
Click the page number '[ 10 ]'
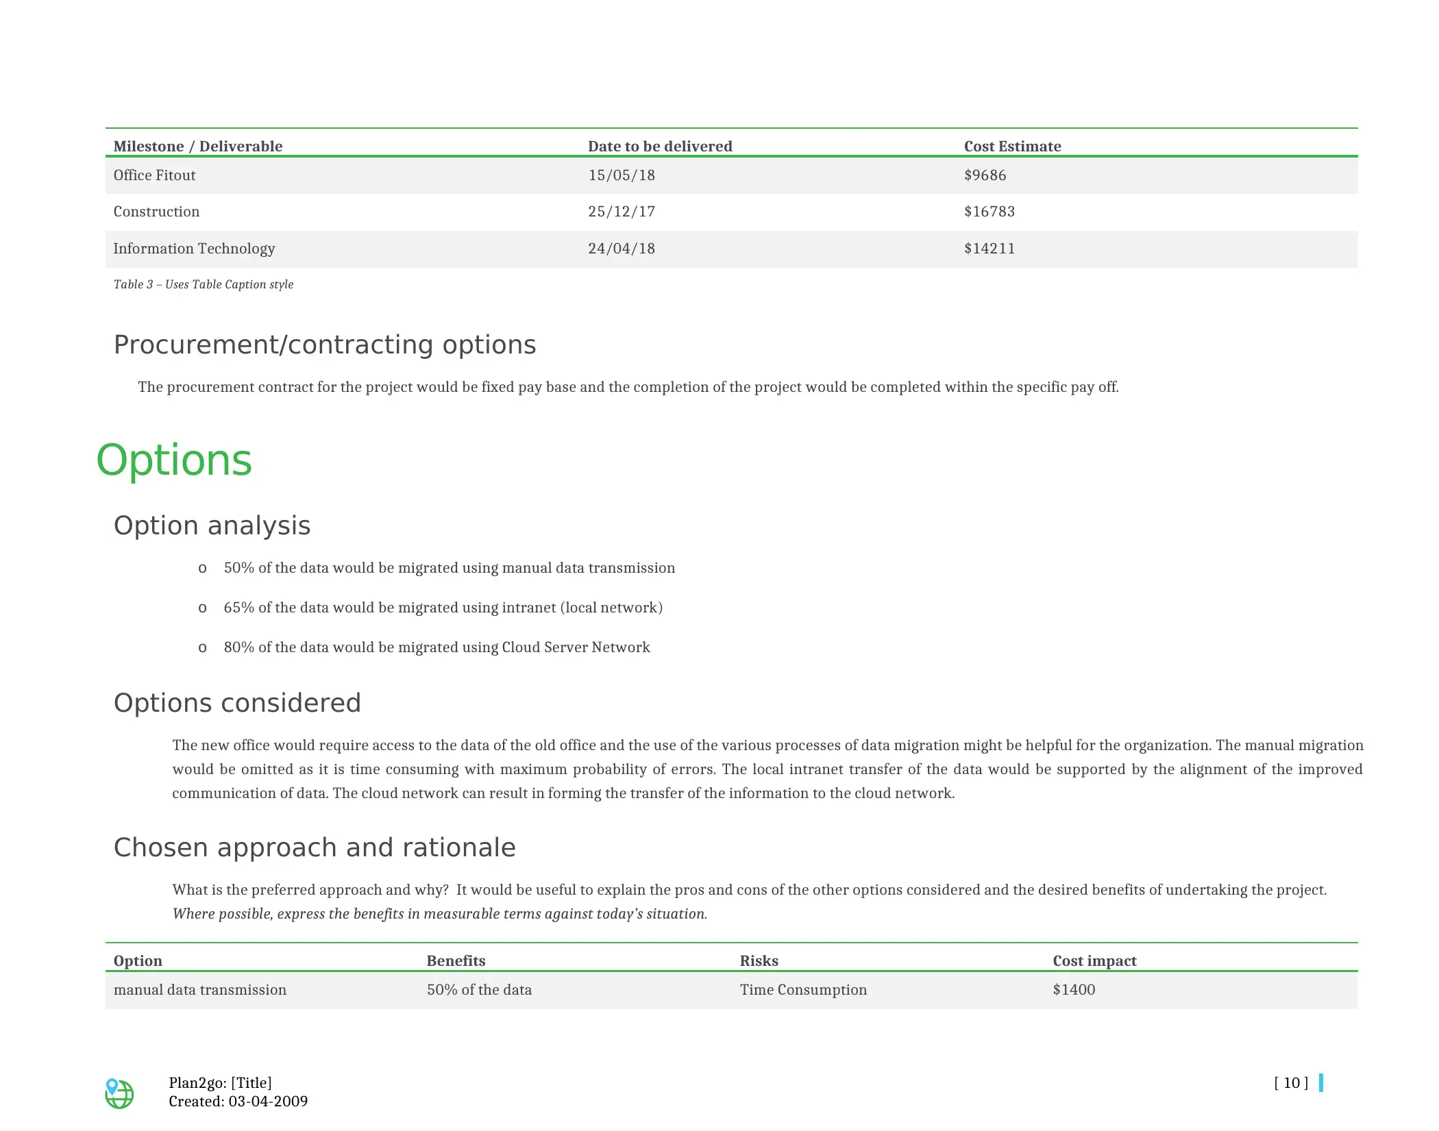tap(1291, 1083)
